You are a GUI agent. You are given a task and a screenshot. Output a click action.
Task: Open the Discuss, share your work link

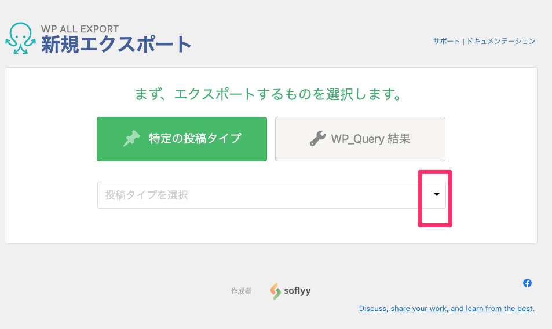447,309
